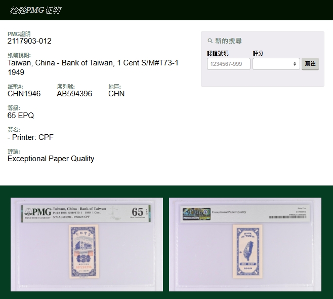The height and width of the screenshot is (299, 333).
Task: Click the 等级 field label
Action: click(14, 108)
